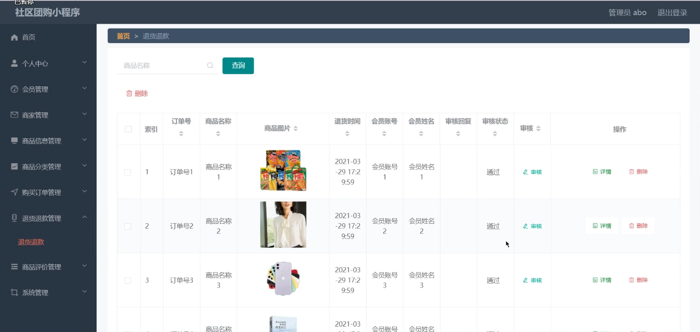Image resolution: width=700 pixels, height=332 pixels.
Task: Collapse the 退货退款管理 menu chevron
Action: coord(84,217)
